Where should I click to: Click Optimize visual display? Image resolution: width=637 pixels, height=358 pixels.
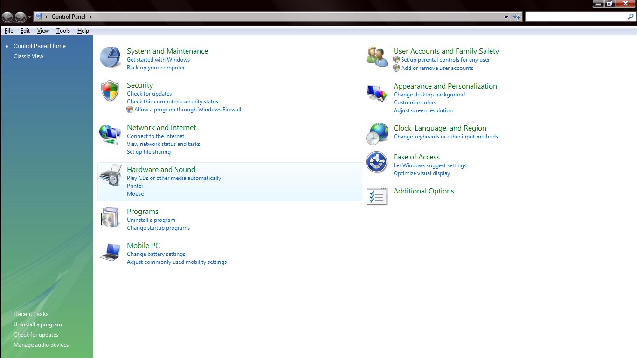click(422, 173)
